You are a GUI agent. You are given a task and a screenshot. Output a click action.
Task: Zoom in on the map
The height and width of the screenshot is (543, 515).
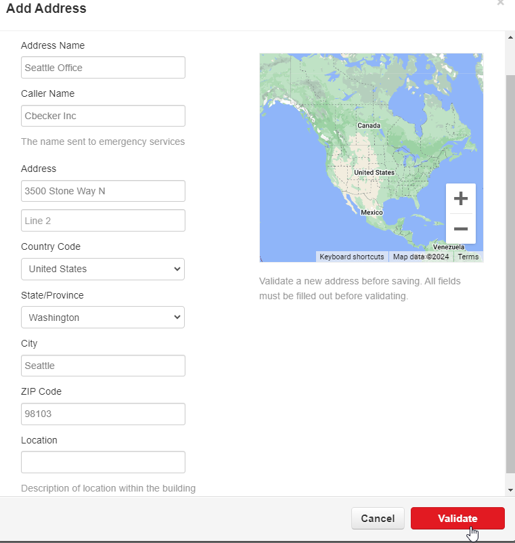(x=460, y=198)
